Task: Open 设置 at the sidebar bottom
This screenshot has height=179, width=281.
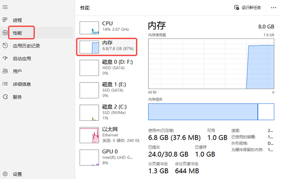Action: click(17, 174)
